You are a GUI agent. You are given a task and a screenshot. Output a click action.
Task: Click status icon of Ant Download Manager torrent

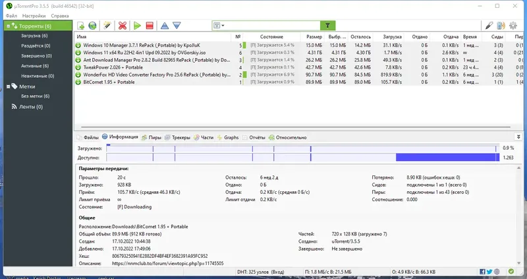tap(78, 60)
